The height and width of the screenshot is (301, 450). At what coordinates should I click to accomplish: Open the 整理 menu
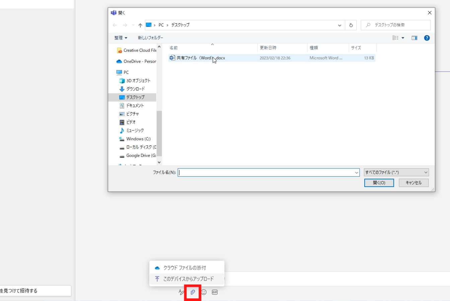pos(121,38)
